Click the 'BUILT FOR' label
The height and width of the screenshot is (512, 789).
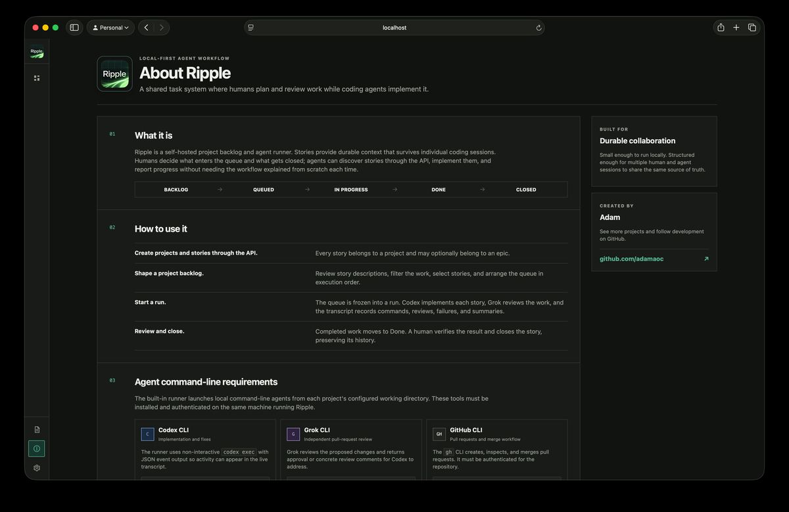[x=613, y=129]
